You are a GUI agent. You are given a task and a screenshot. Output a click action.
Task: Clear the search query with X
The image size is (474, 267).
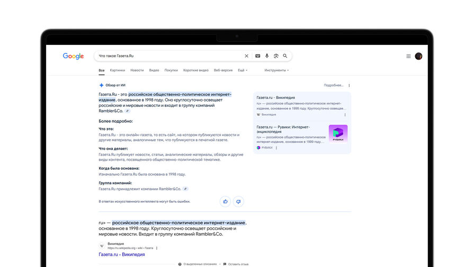point(246,56)
